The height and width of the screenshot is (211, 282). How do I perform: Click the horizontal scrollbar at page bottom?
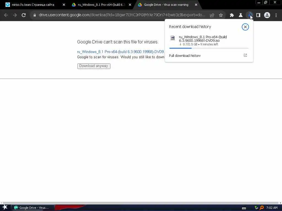point(141,203)
